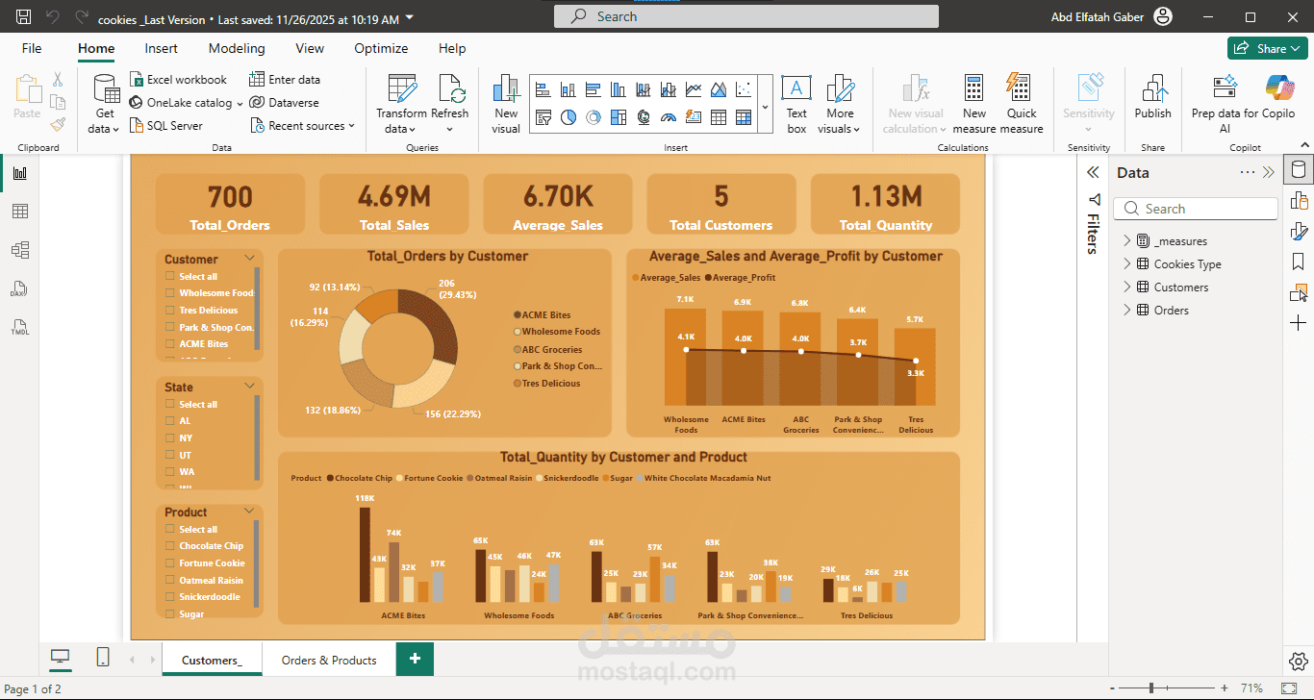Select the Dataverse source
This screenshot has height=700, width=1314.
(x=284, y=103)
